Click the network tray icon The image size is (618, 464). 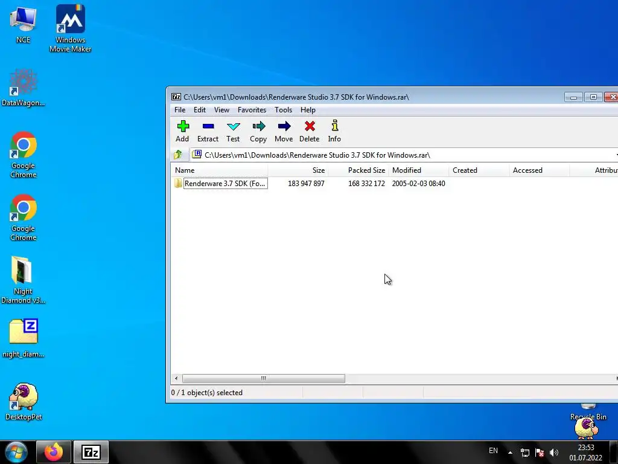click(x=524, y=453)
